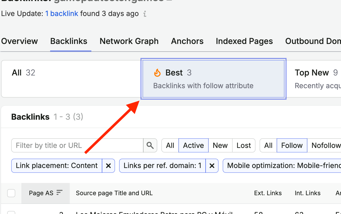Select the All 32 backlinks card

71,79
